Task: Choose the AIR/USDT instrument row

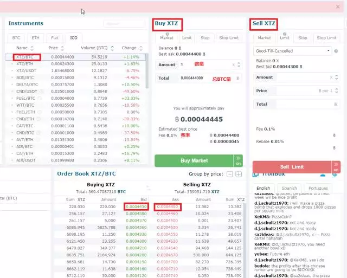Action: click(x=75, y=160)
